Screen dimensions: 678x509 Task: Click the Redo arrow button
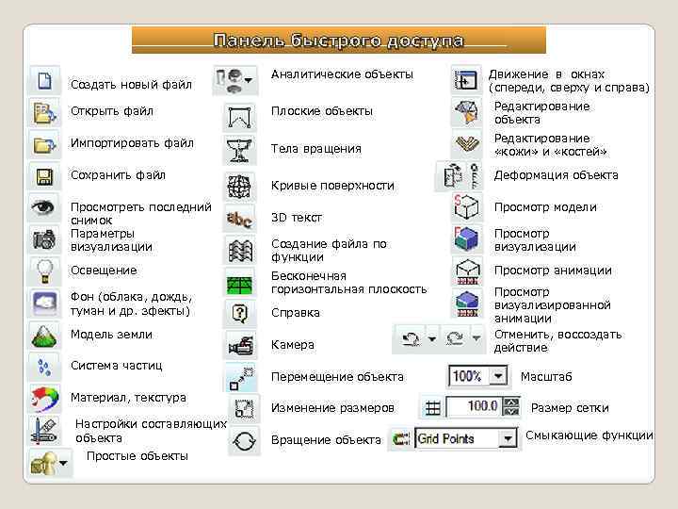tap(455, 339)
